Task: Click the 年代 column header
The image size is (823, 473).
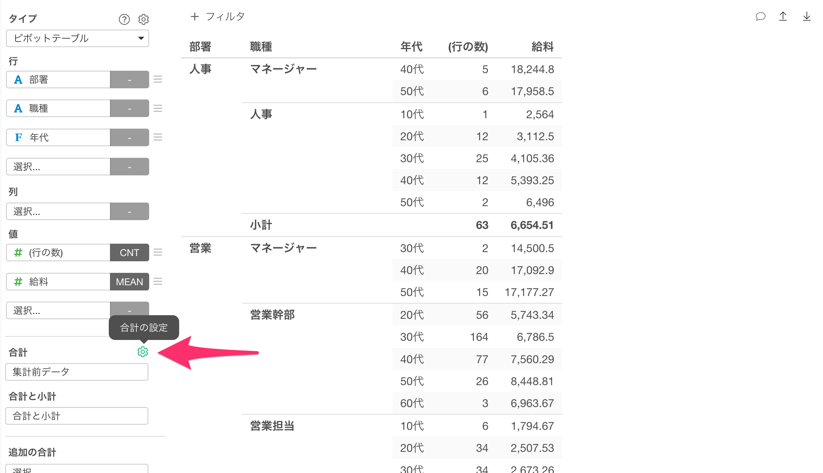Action: (x=411, y=47)
